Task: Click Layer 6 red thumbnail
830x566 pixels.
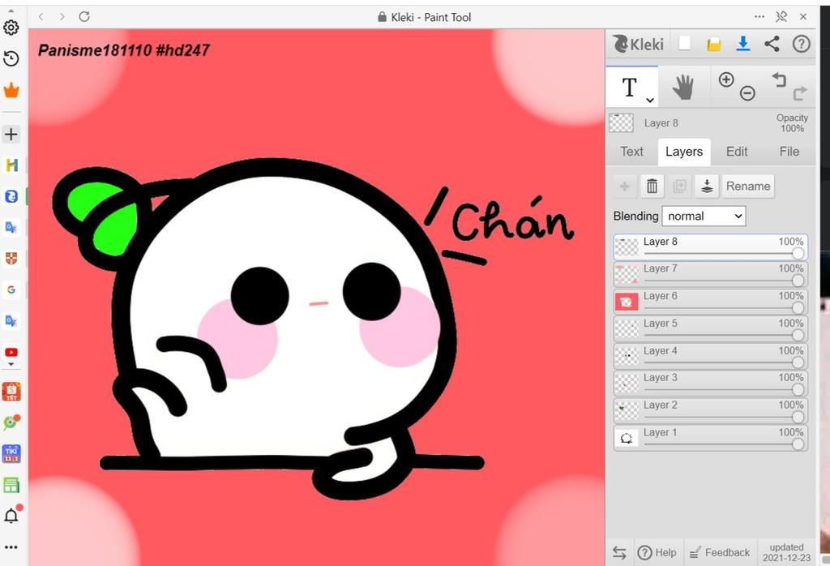Action: click(x=627, y=302)
